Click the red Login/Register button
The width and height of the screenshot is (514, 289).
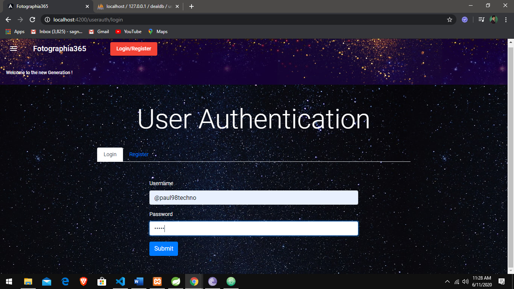click(x=134, y=49)
